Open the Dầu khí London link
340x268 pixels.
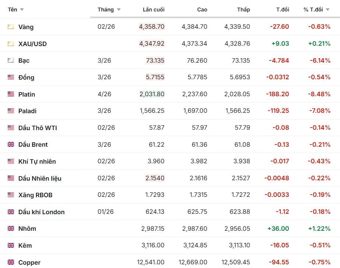[x=41, y=212]
